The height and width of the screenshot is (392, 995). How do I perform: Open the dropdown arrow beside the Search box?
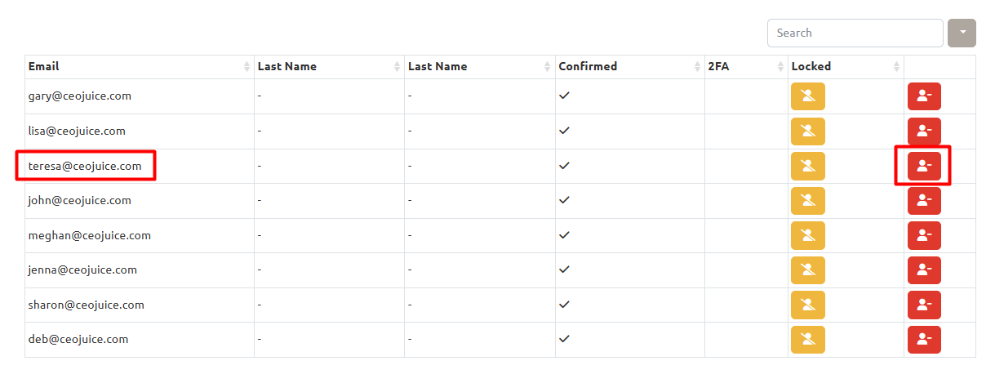coord(962,33)
